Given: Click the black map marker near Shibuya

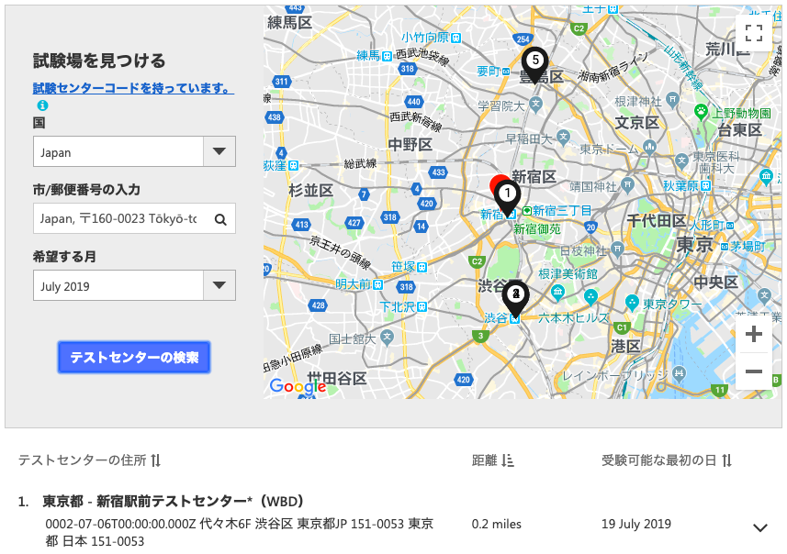Looking at the screenshot, I should pyautogui.click(x=516, y=295).
